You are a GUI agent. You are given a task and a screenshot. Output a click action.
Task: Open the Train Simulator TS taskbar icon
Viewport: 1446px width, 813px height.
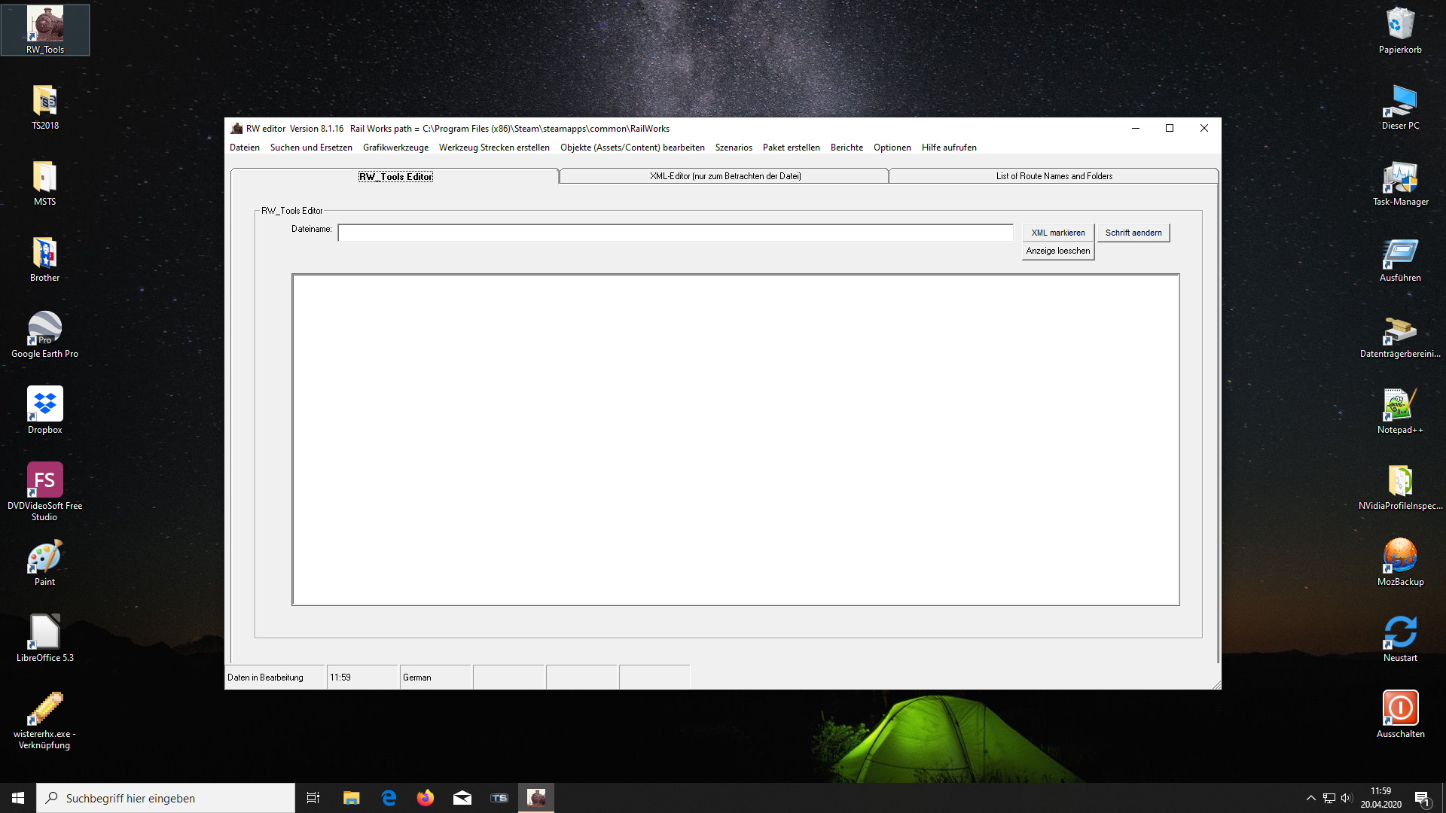[499, 798]
